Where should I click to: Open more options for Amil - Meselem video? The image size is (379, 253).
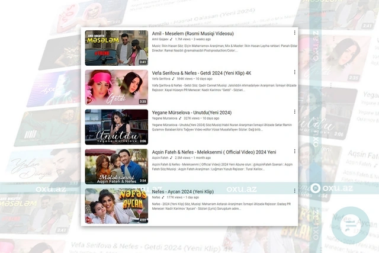coord(294,33)
